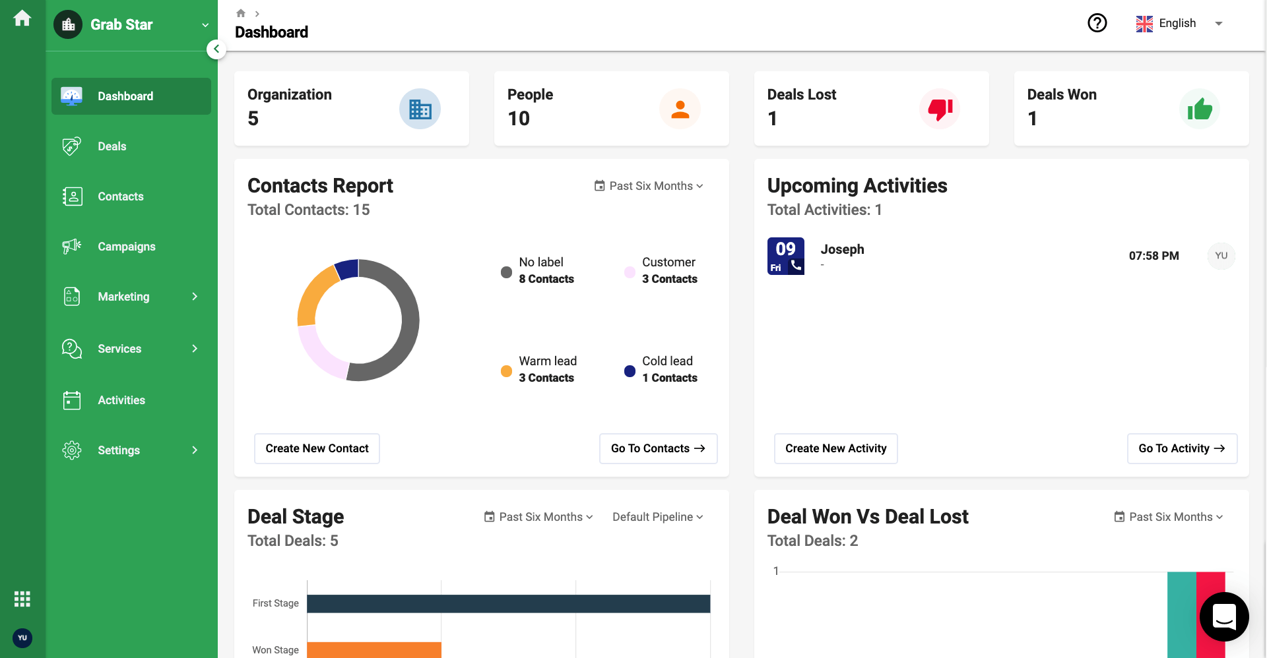Click the home icon in the far-left rail
Screen dimensions: 1267x658
(x=22, y=18)
